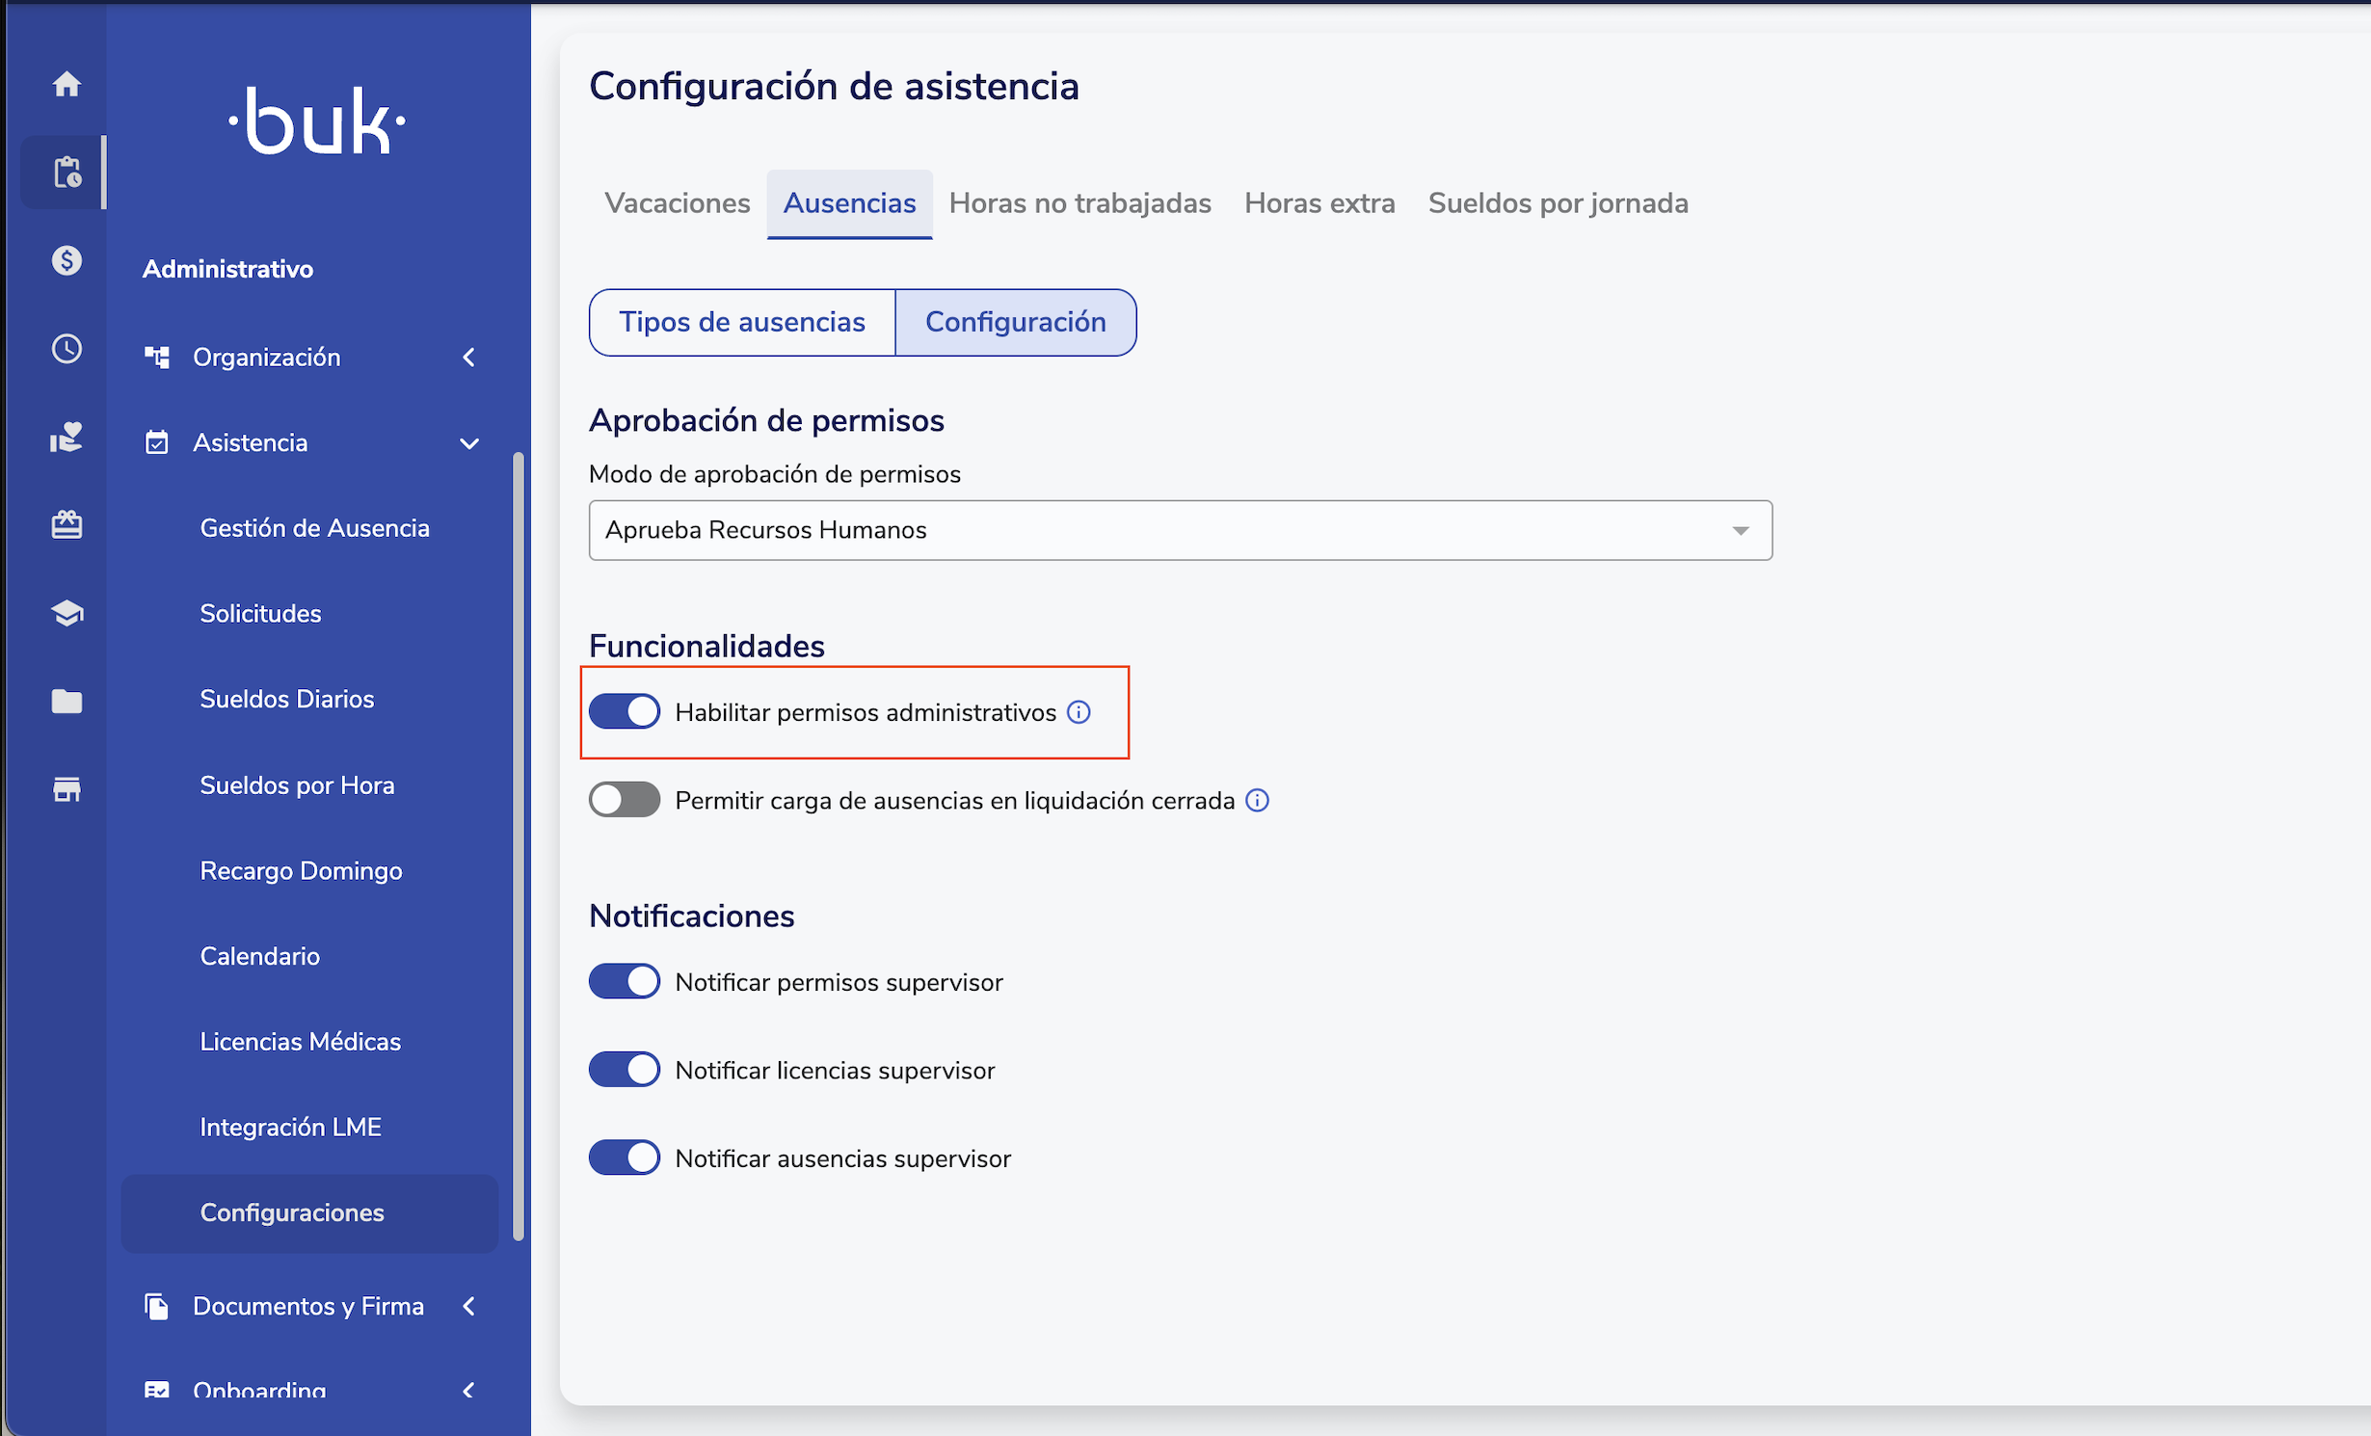Screen dimensions: 2371x1436
Task: Click the folder icon in sidebar
Action: (67, 701)
